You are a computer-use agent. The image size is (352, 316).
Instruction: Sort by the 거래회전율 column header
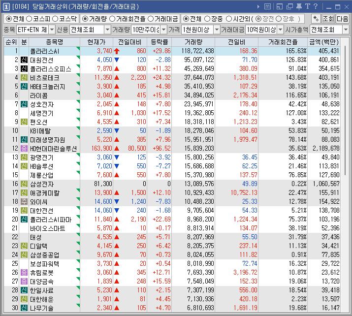283,42
